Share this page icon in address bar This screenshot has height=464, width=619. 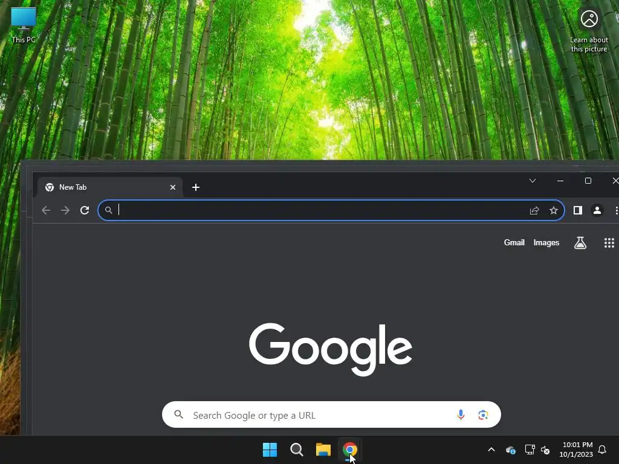pos(534,210)
